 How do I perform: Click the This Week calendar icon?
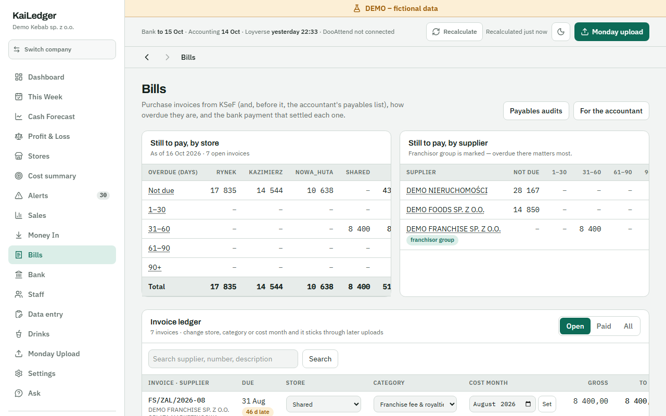(19, 97)
